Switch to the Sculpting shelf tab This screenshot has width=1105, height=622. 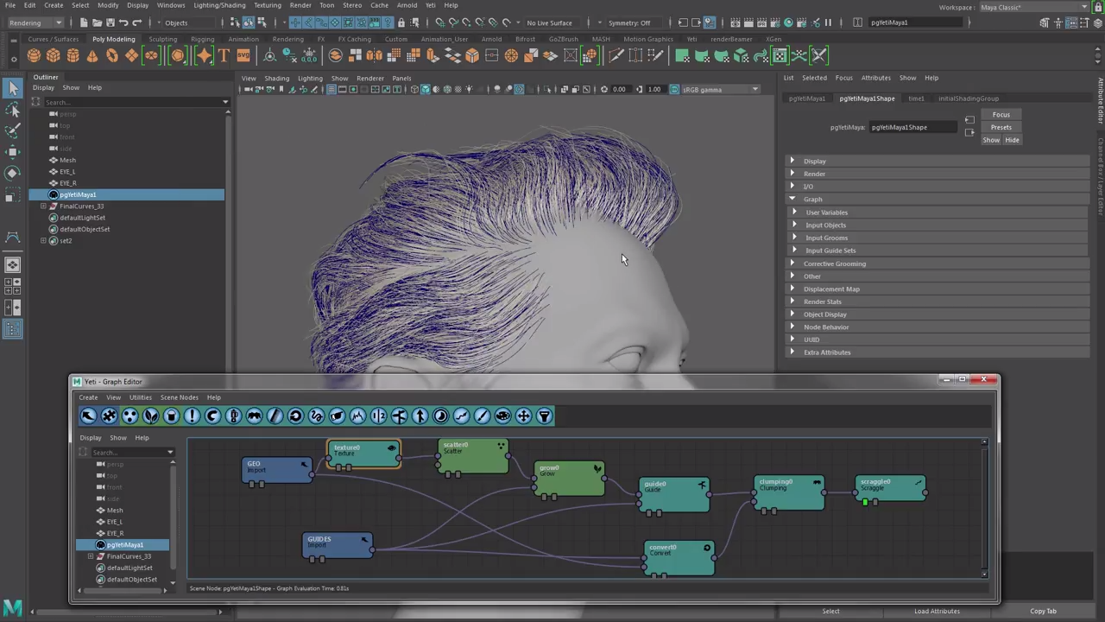[x=162, y=39]
